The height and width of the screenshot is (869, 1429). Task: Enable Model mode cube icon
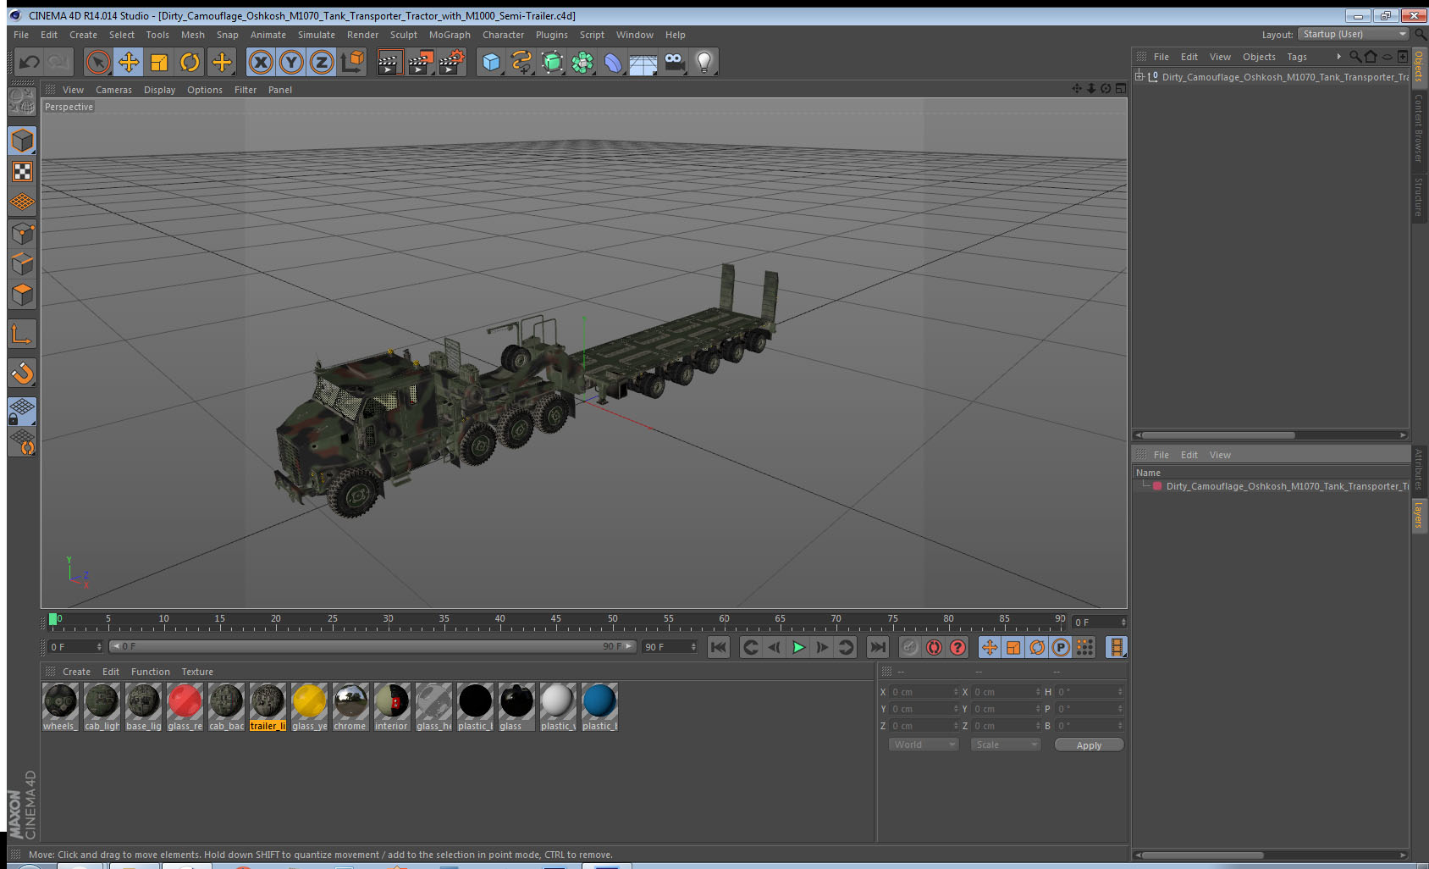(22, 141)
